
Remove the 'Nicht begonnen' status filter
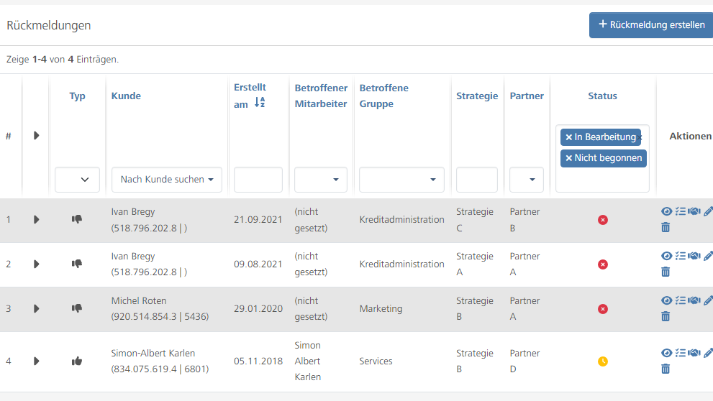click(569, 158)
